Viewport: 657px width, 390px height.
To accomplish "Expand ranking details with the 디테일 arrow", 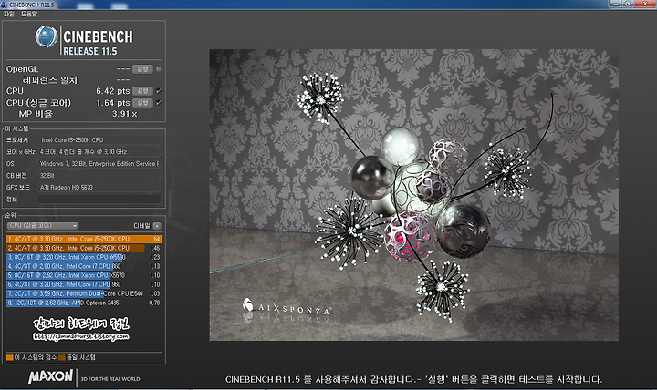I will [157, 226].
